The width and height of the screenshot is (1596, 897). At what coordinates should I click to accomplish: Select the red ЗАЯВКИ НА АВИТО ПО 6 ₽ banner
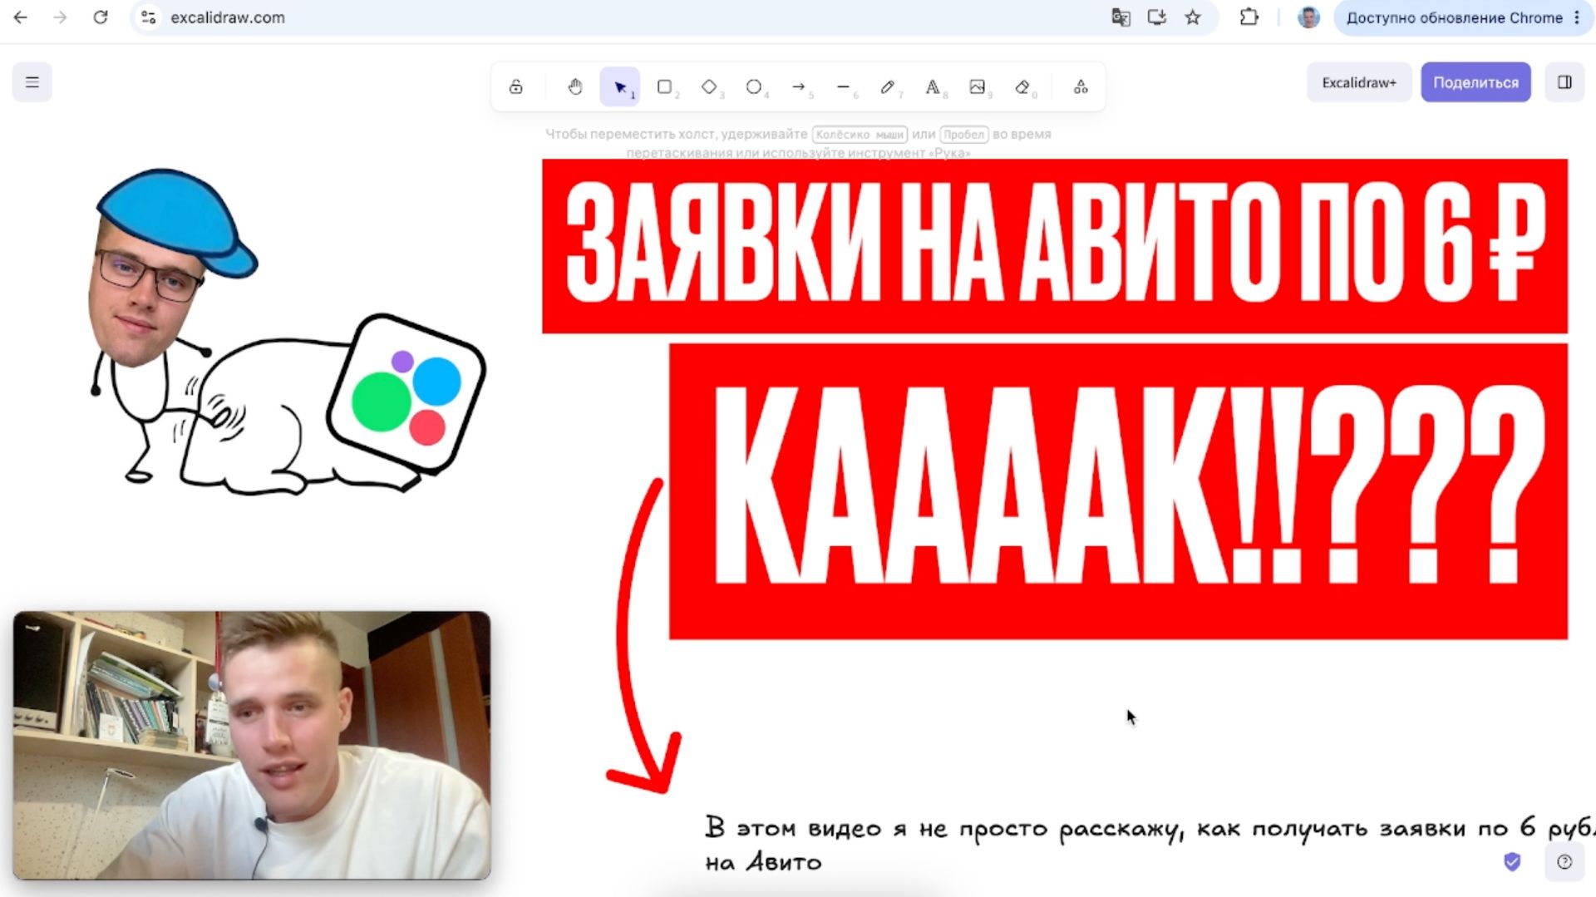point(1055,246)
